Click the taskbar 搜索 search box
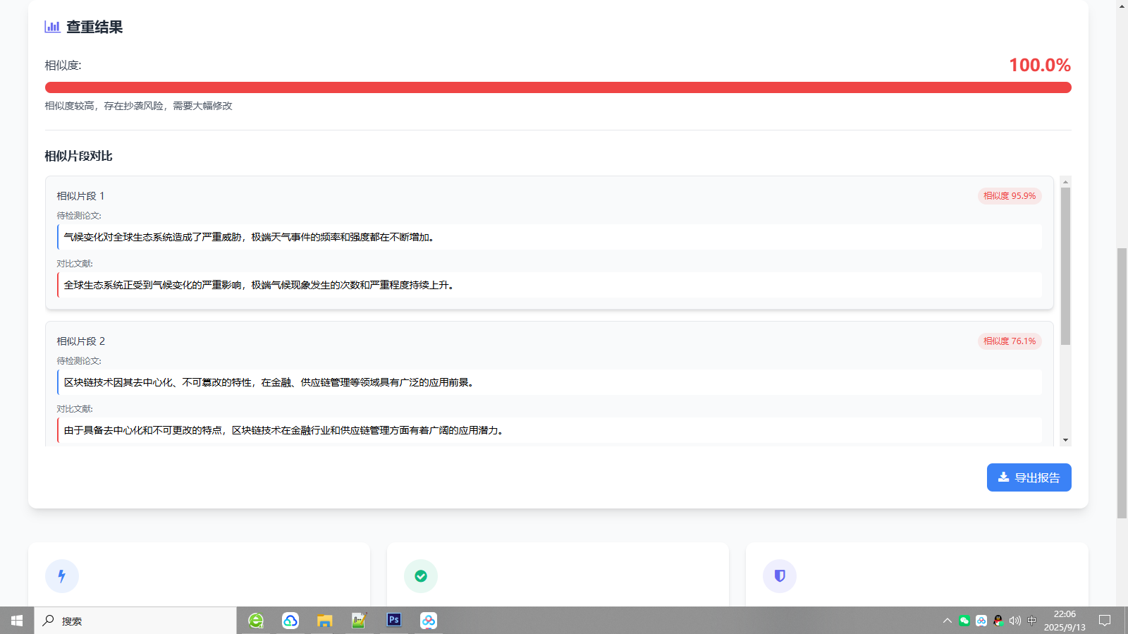Image resolution: width=1128 pixels, height=634 pixels. coord(135,621)
